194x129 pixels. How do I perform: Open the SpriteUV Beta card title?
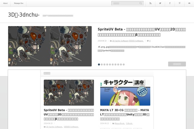(69, 114)
